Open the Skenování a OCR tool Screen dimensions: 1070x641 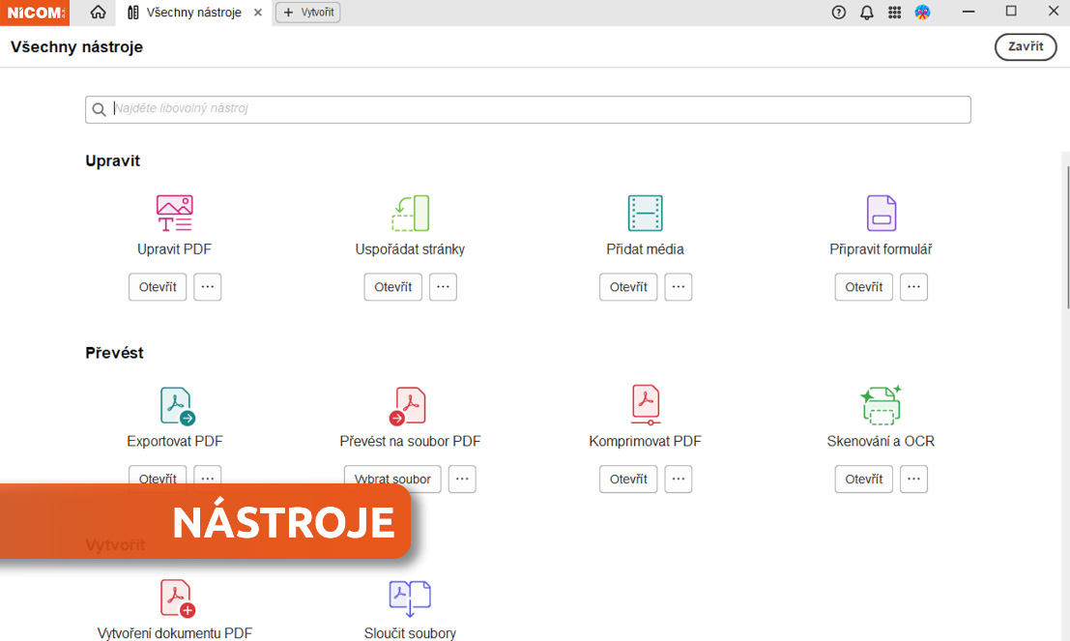pyautogui.click(x=864, y=479)
